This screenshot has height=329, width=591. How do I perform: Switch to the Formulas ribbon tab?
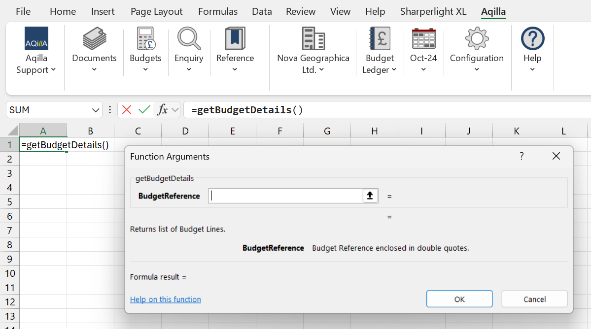coord(218,11)
